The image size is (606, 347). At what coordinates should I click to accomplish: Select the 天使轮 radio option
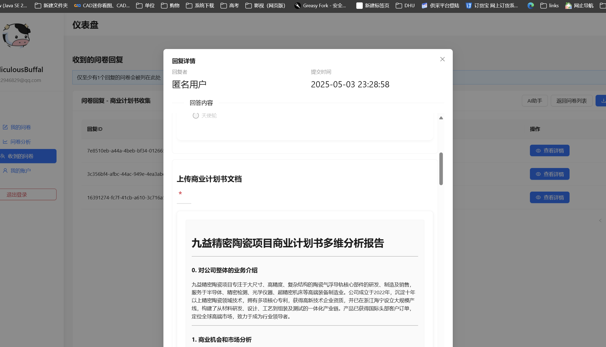coord(195,115)
